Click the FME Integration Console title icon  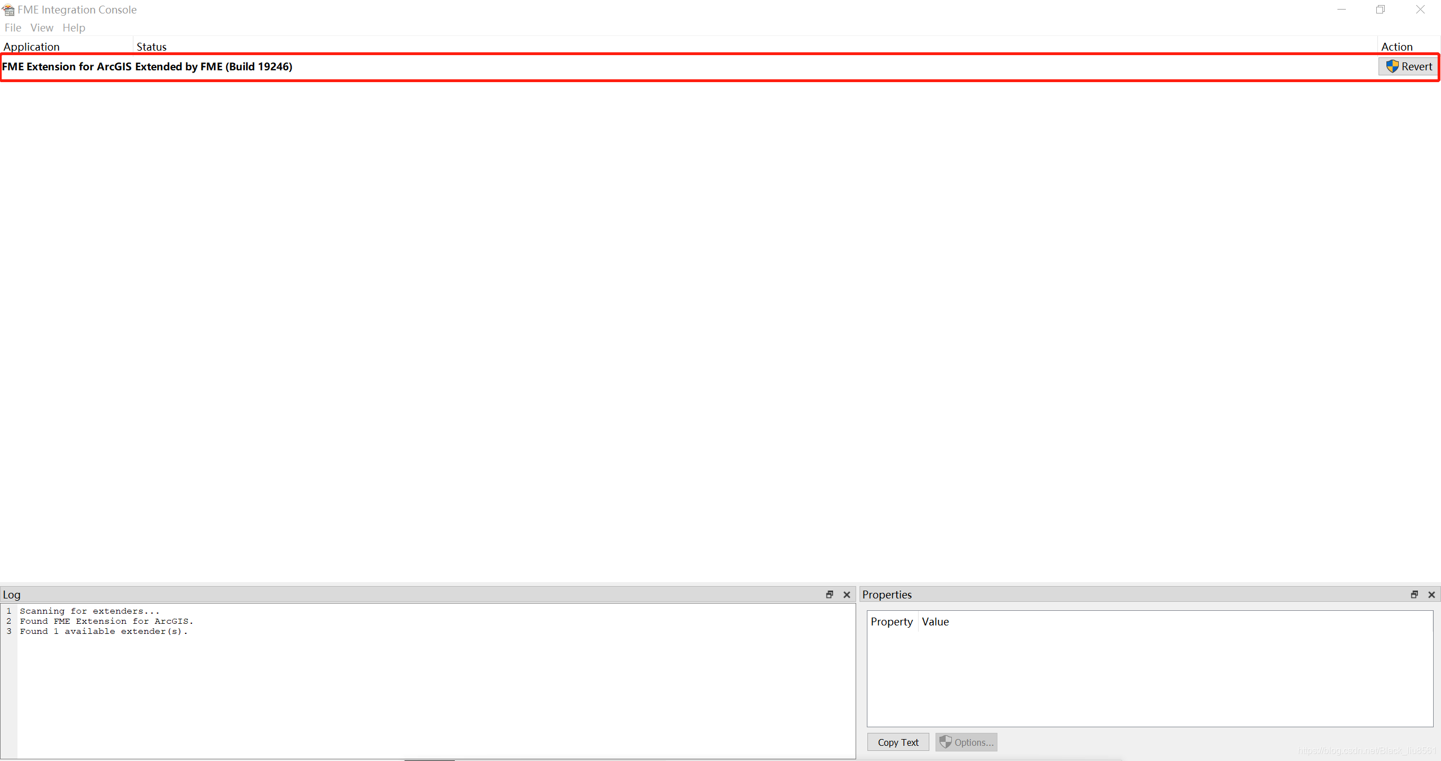(8, 10)
